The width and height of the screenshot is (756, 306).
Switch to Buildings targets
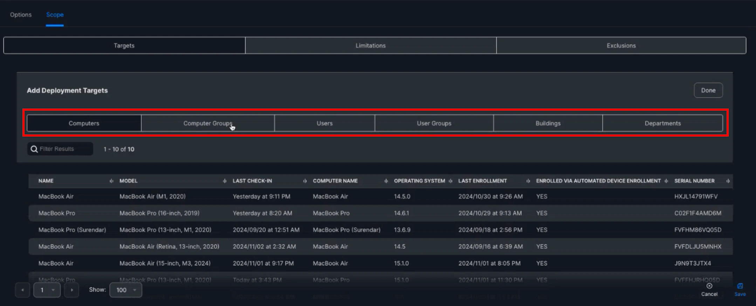tap(548, 123)
